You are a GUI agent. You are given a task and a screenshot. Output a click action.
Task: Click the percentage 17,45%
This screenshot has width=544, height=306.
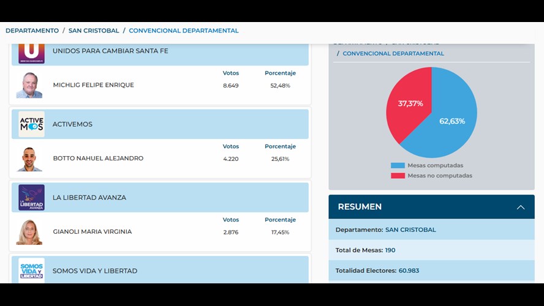click(x=281, y=232)
